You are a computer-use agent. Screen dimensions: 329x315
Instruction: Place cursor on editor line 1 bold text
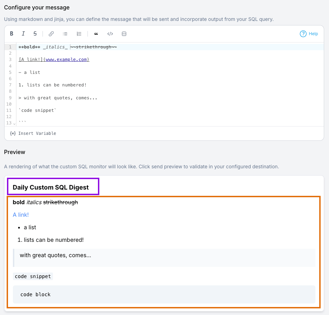(x=29, y=47)
